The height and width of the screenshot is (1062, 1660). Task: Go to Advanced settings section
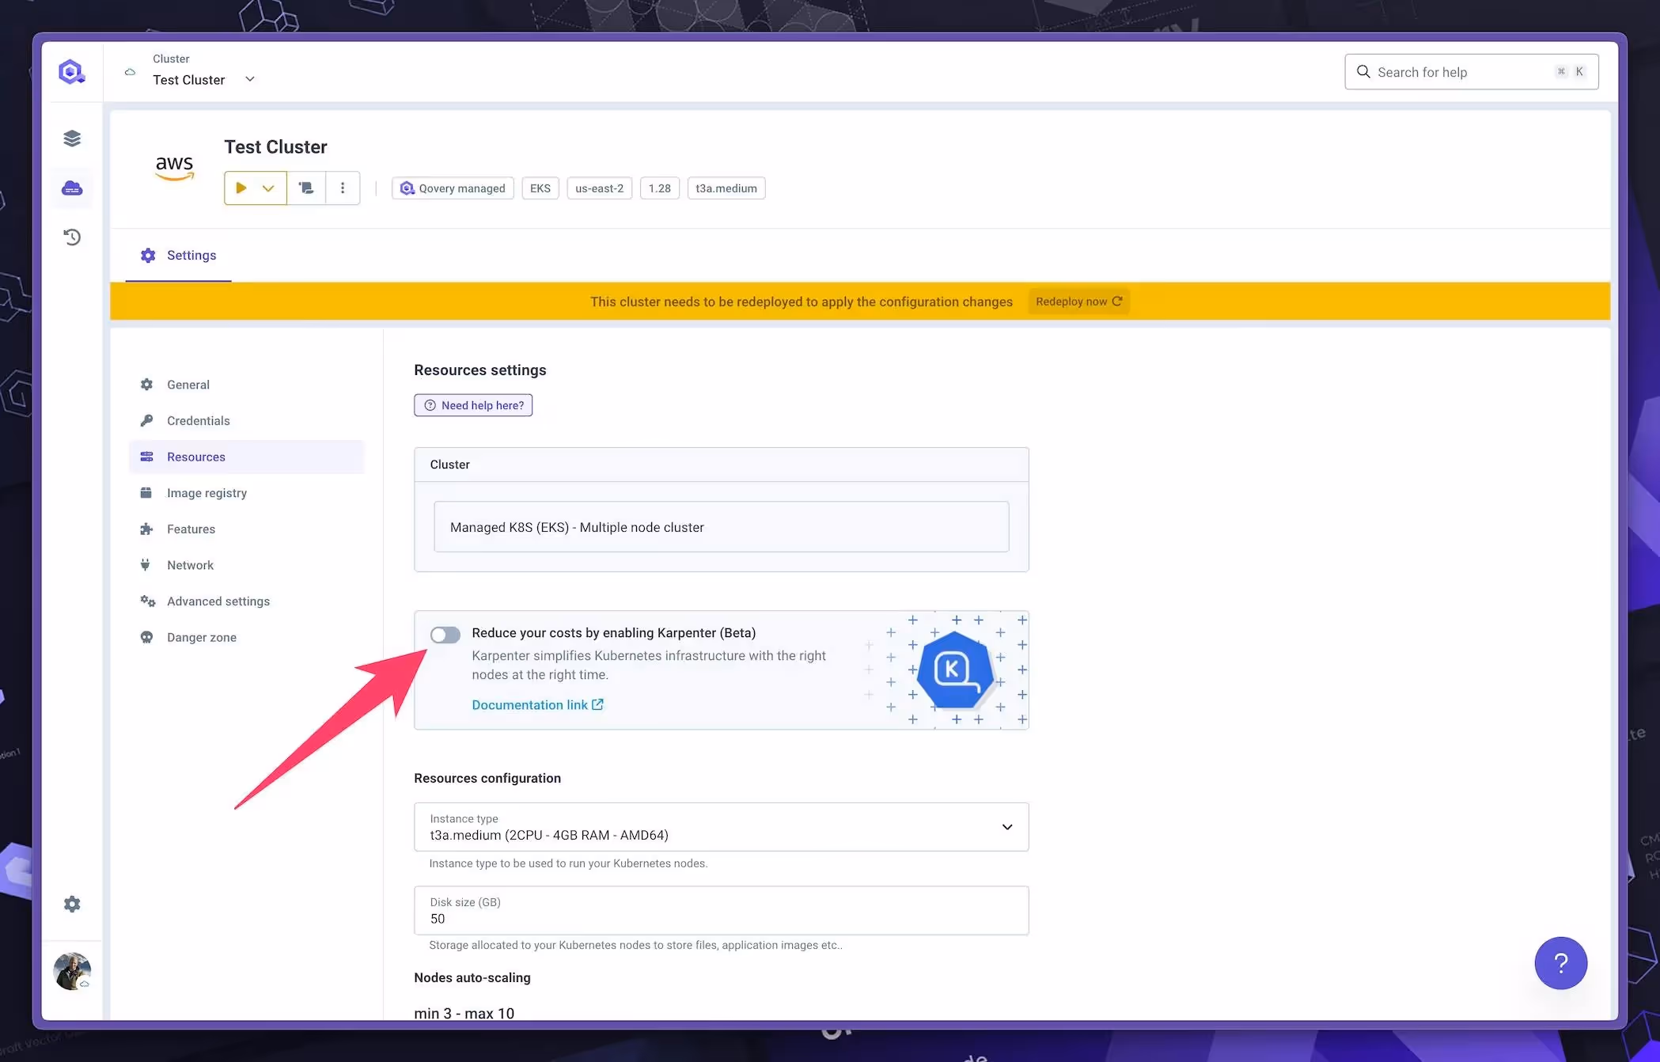click(218, 601)
